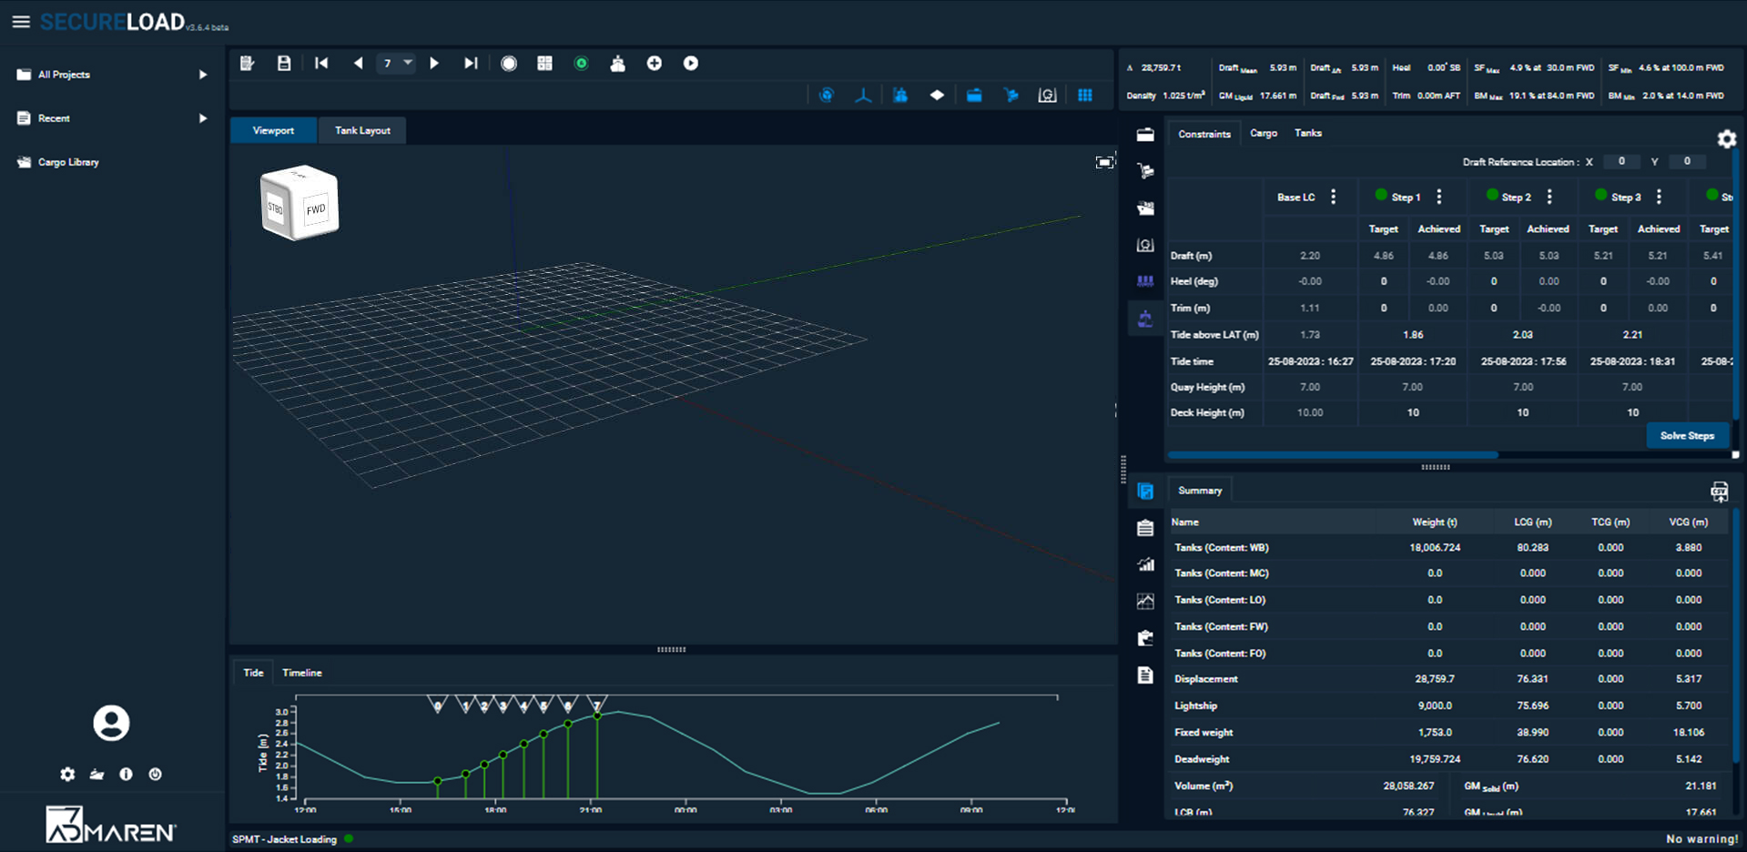
Task: Click the power logout icon in sidebar
Action: point(155,774)
